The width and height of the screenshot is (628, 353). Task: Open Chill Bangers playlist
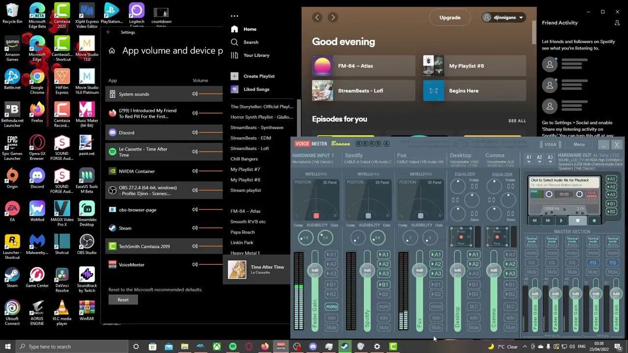(x=244, y=159)
